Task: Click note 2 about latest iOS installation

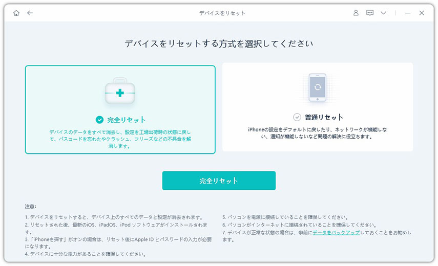Action: click(116, 228)
